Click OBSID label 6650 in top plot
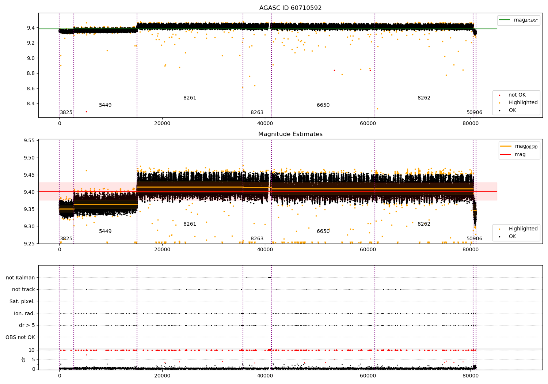The height and width of the screenshot is (384, 548). pos(323,105)
